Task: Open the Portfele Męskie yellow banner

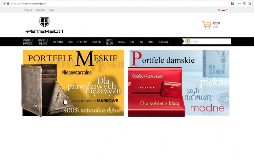Action: point(73,83)
